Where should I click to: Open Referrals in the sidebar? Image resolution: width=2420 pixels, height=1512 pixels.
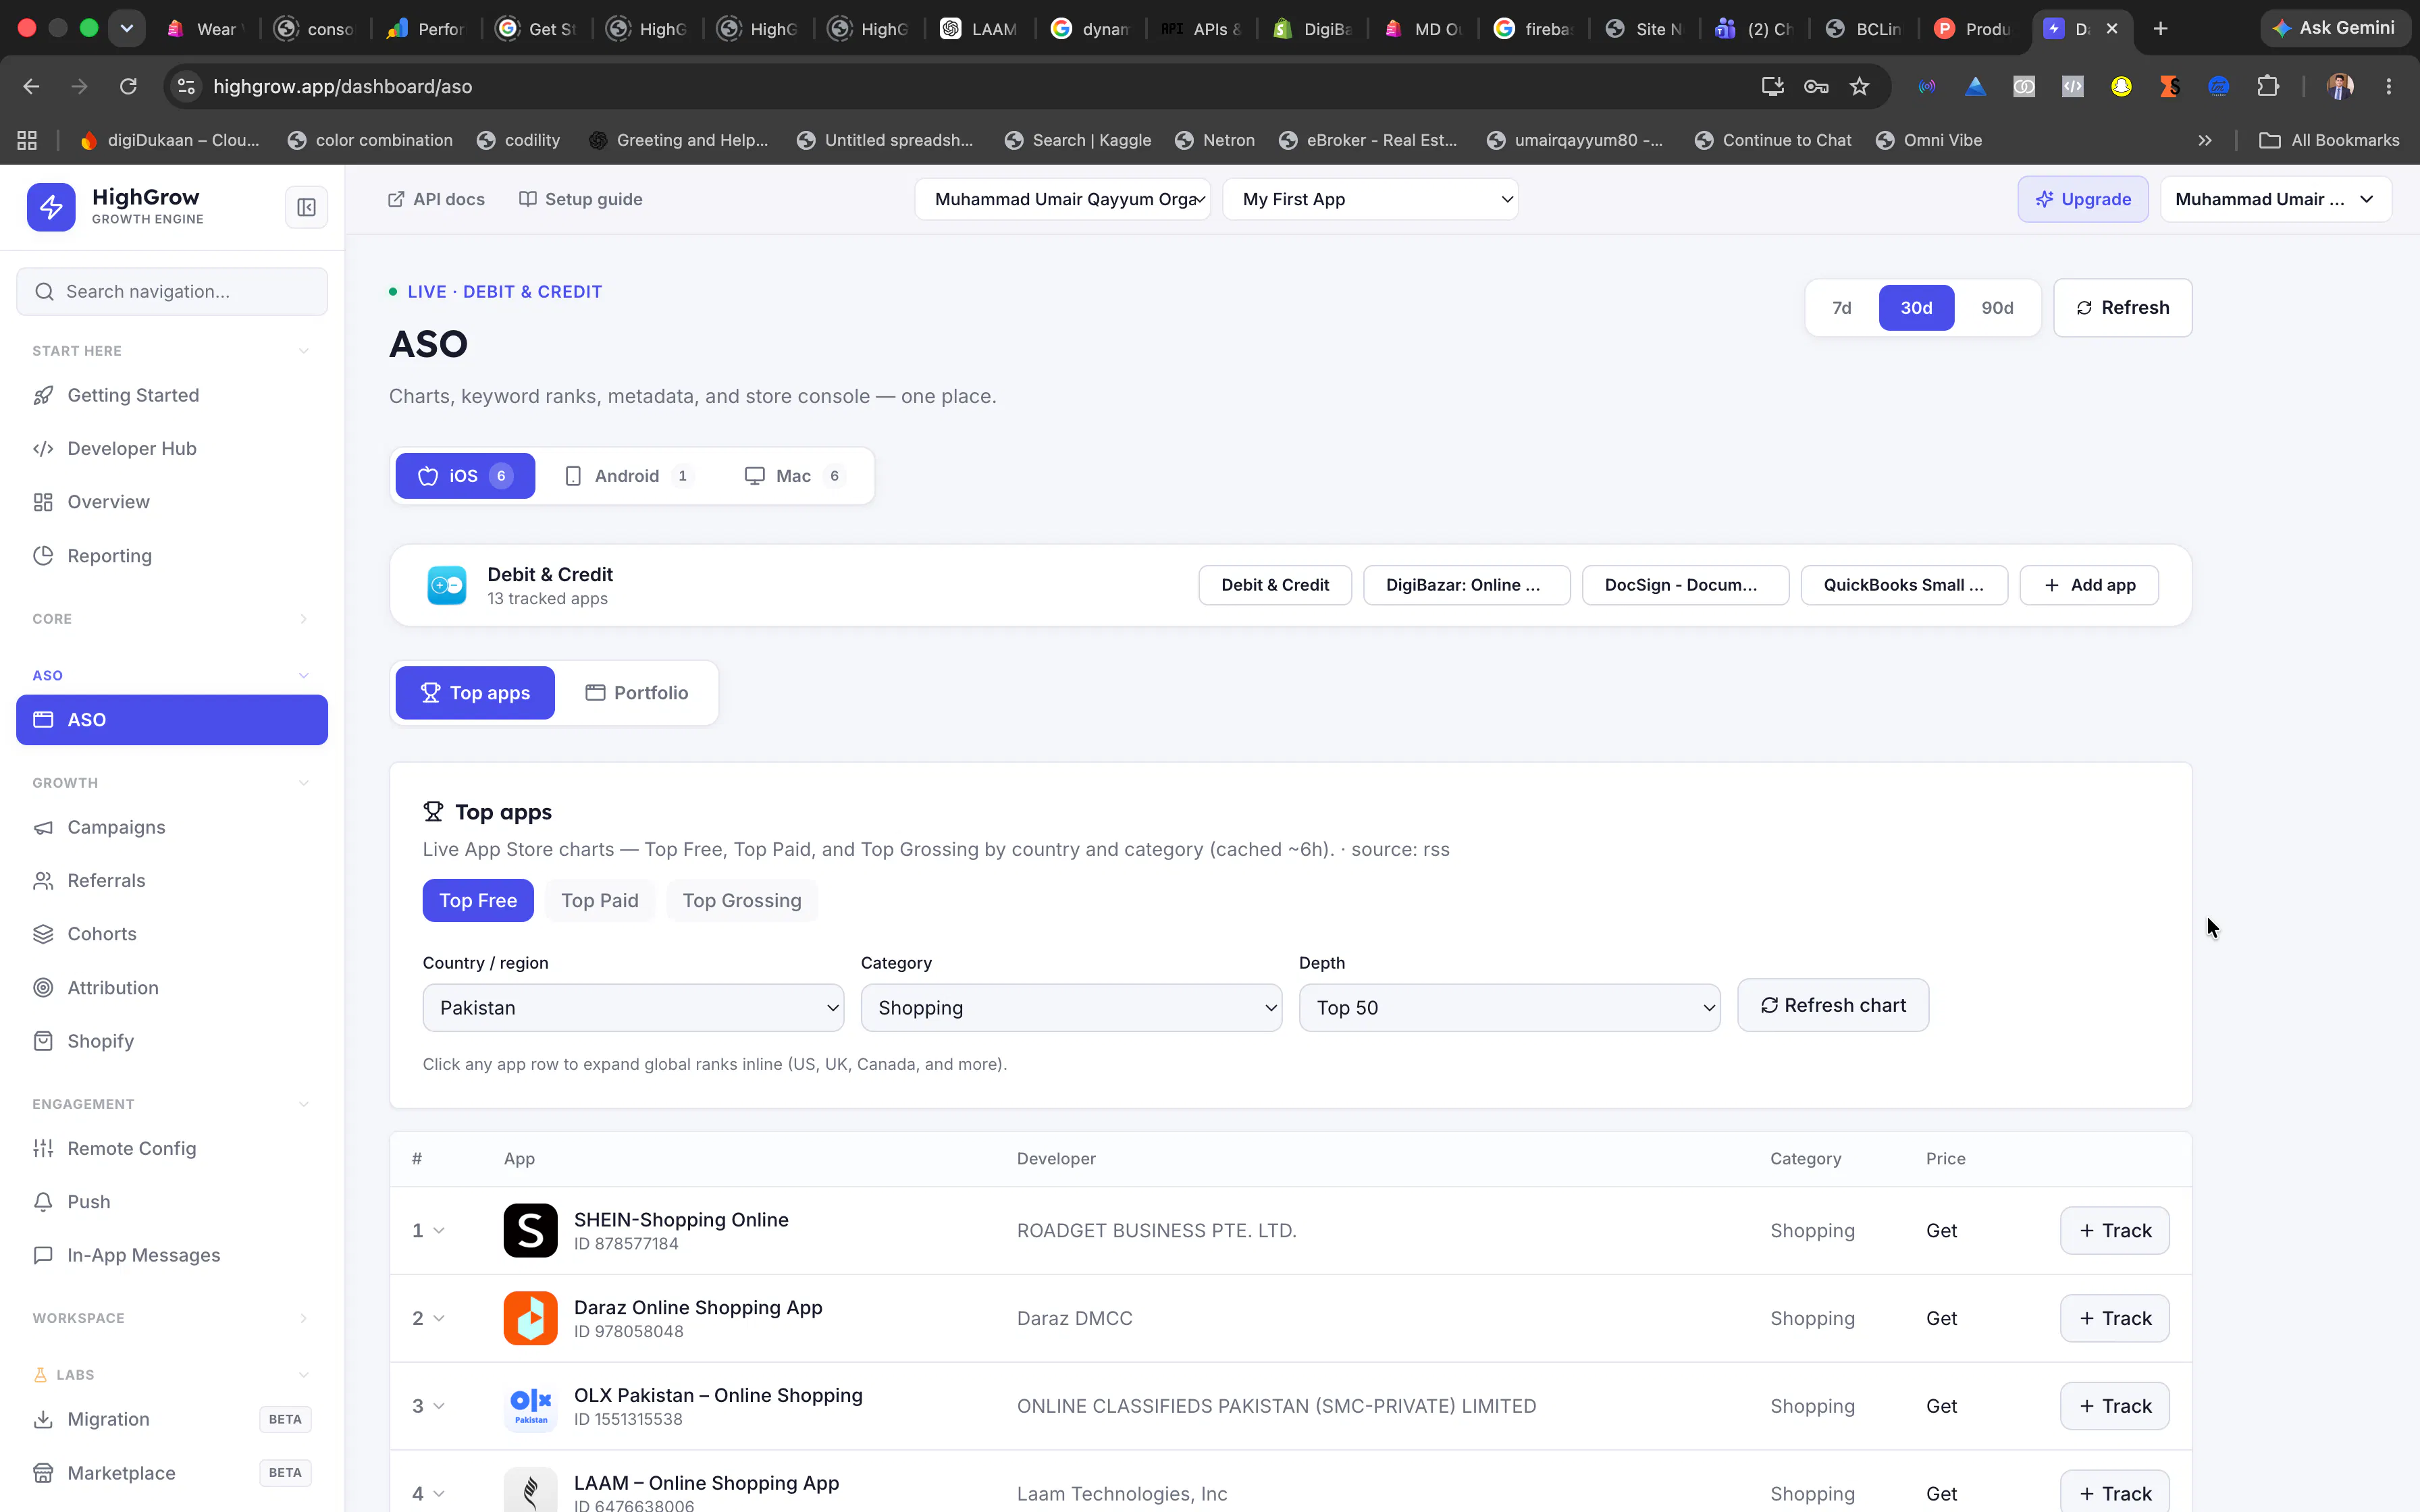pos(172,880)
